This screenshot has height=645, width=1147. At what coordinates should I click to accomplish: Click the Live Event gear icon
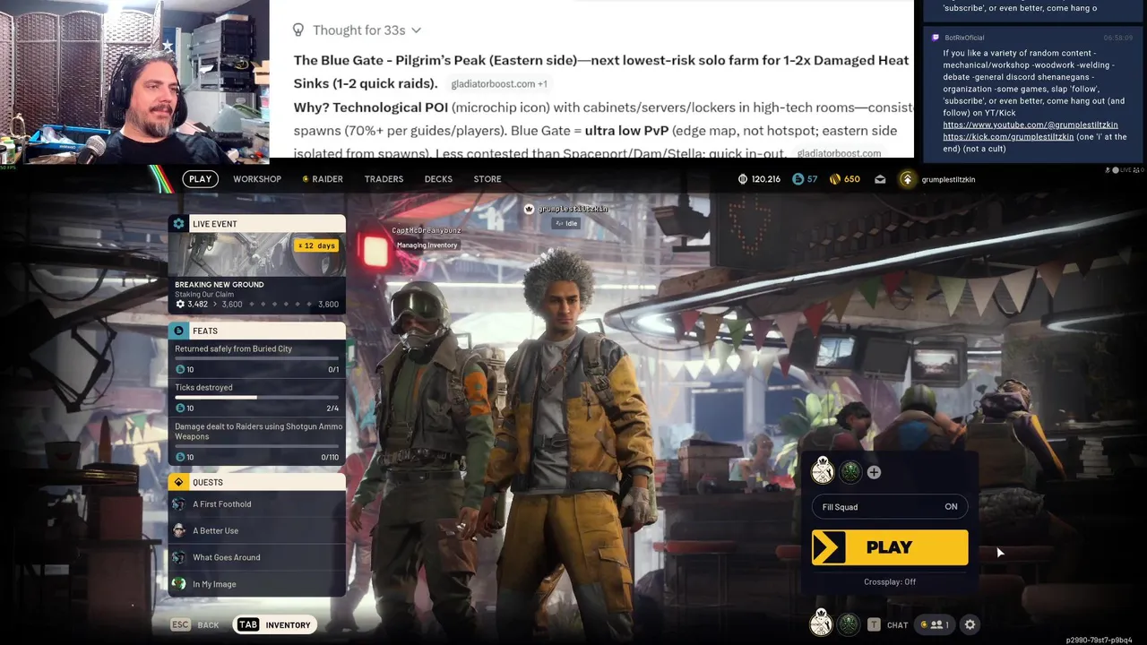click(x=178, y=224)
